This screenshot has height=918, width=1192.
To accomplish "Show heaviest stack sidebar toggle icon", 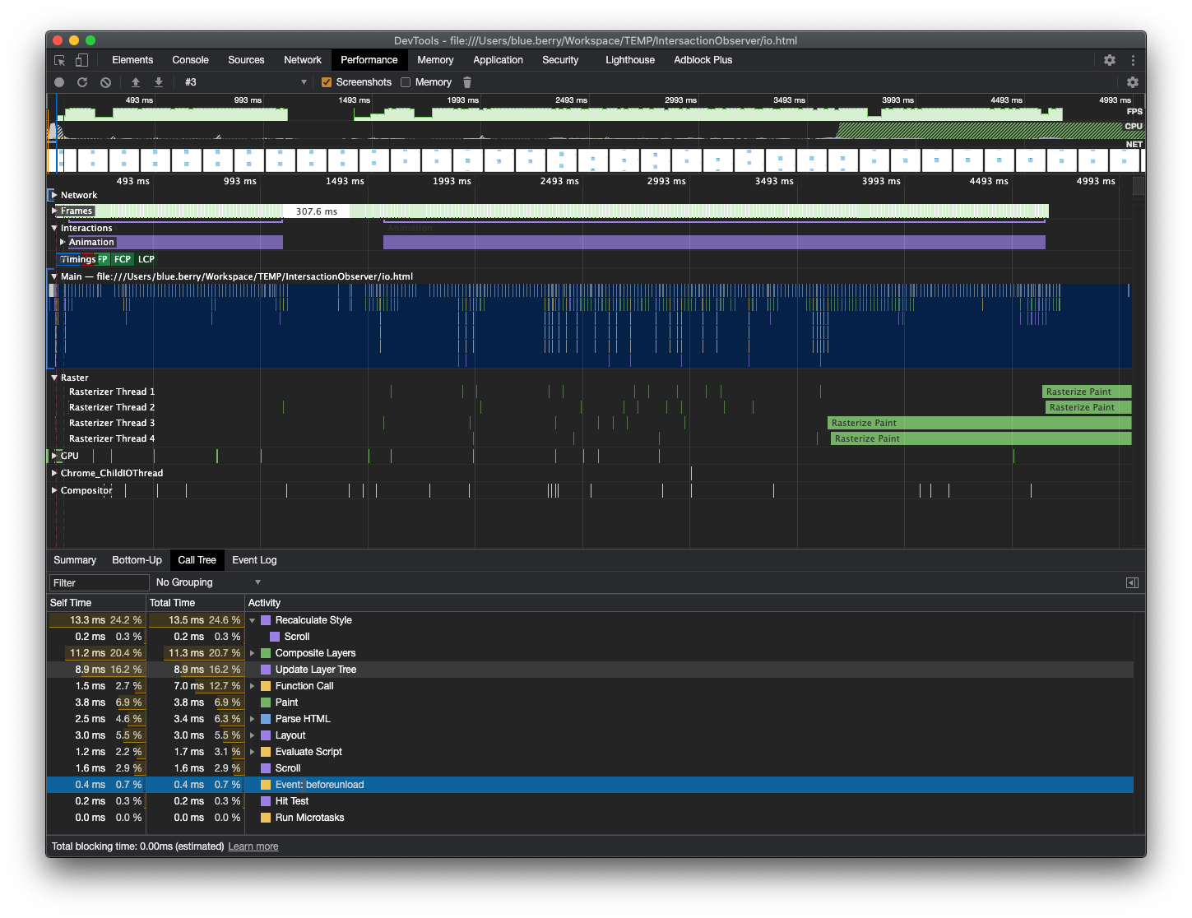I will tap(1132, 582).
